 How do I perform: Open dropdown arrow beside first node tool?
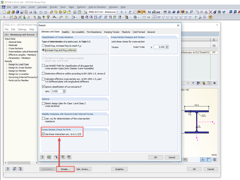(x=8, y=17)
